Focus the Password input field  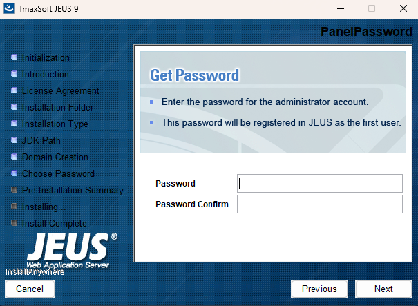[319, 183]
